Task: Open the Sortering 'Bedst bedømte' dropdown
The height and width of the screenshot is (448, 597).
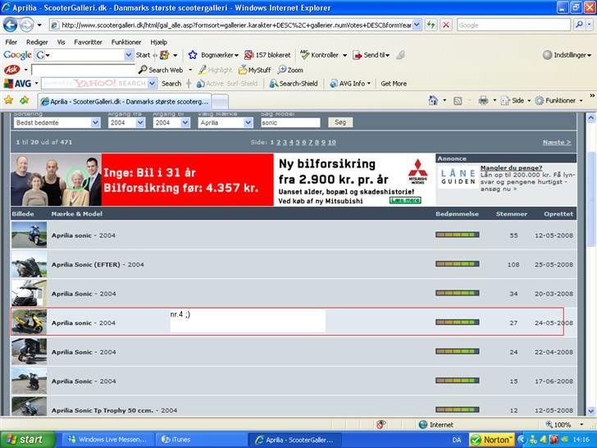Action: [x=57, y=122]
